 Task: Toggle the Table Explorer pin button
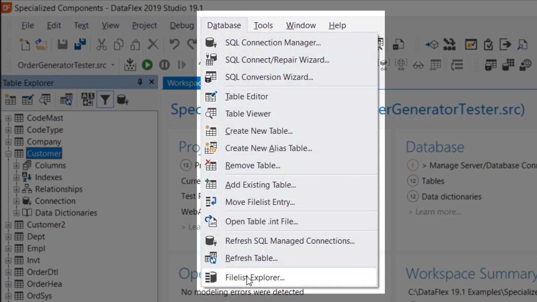coord(140,82)
